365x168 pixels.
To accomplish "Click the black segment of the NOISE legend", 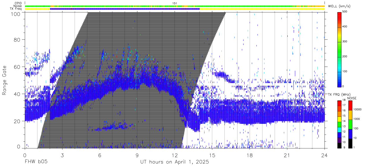I will pyautogui.click(x=350, y=143).
